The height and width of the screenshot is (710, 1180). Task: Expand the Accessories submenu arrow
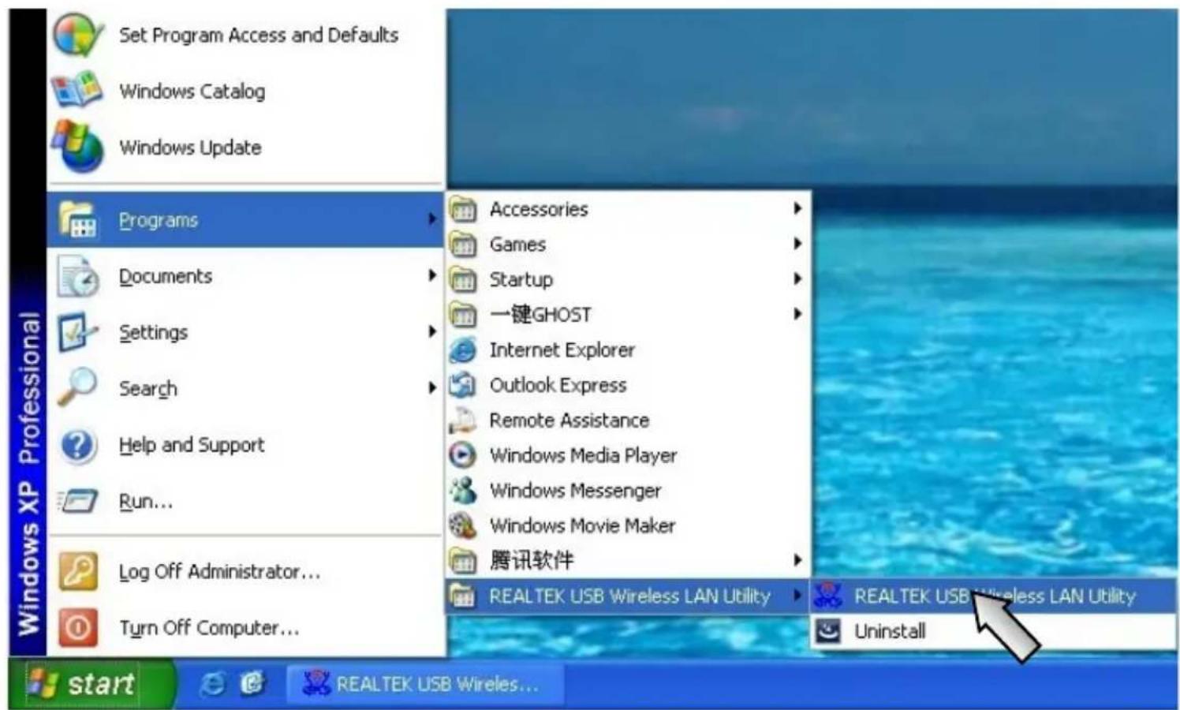[x=797, y=208]
